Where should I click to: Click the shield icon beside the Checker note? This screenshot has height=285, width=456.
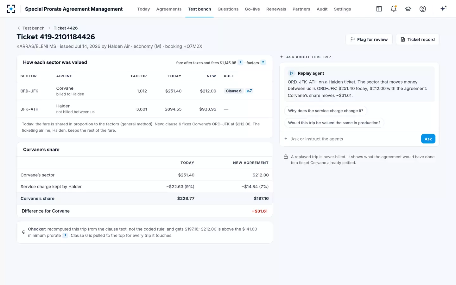tap(24, 232)
